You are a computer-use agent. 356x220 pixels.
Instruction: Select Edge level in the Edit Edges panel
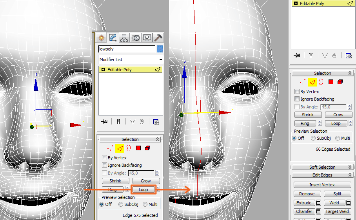point(312,82)
